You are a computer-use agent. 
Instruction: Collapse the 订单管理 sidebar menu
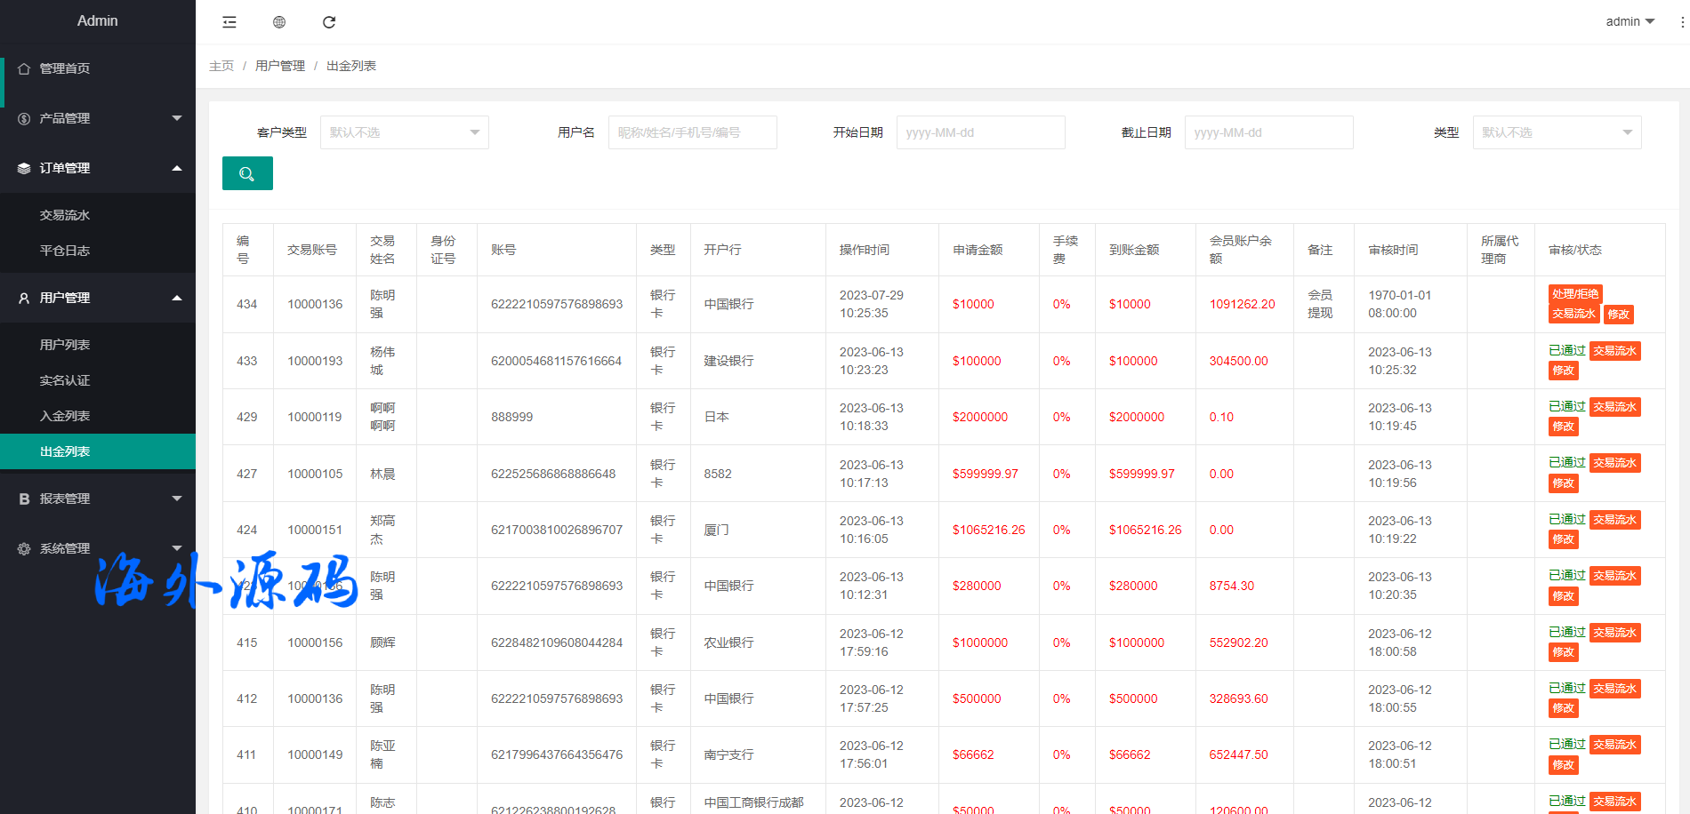pyautogui.click(x=98, y=168)
